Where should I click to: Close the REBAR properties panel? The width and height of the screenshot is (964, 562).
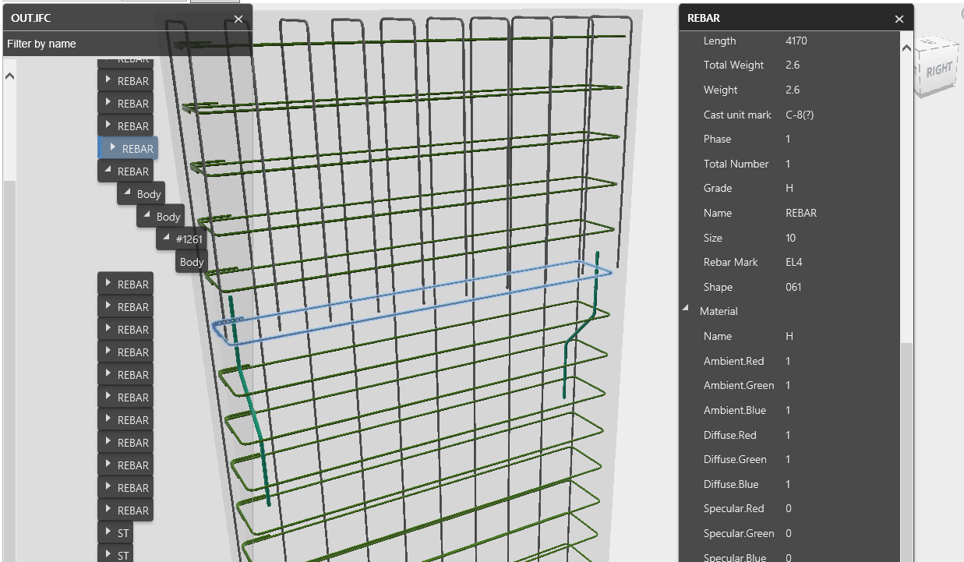click(x=899, y=17)
